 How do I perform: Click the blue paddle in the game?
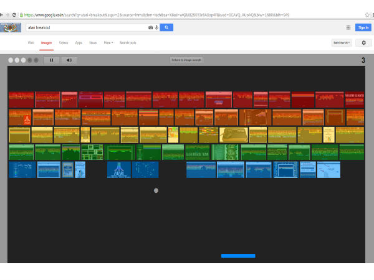(238, 256)
